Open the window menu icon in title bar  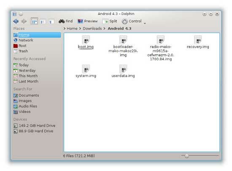(x=14, y=14)
